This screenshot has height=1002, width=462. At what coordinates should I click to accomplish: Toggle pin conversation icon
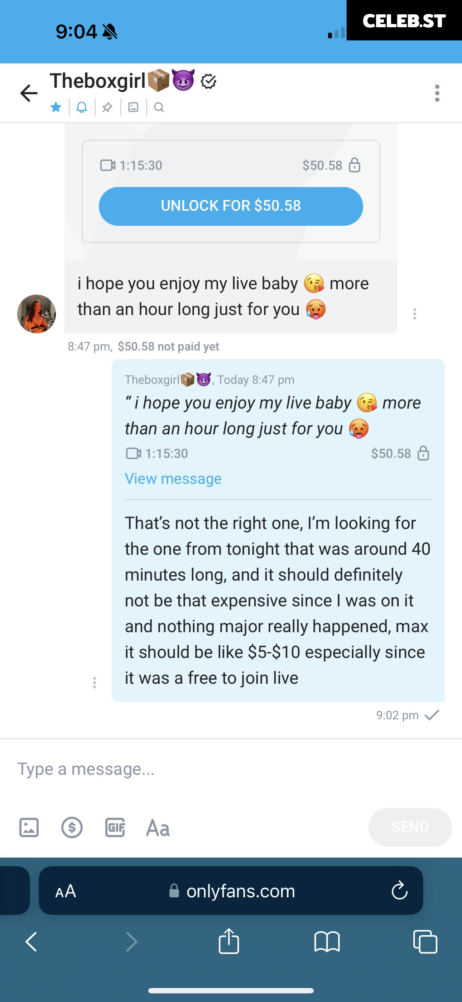point(107,108)
